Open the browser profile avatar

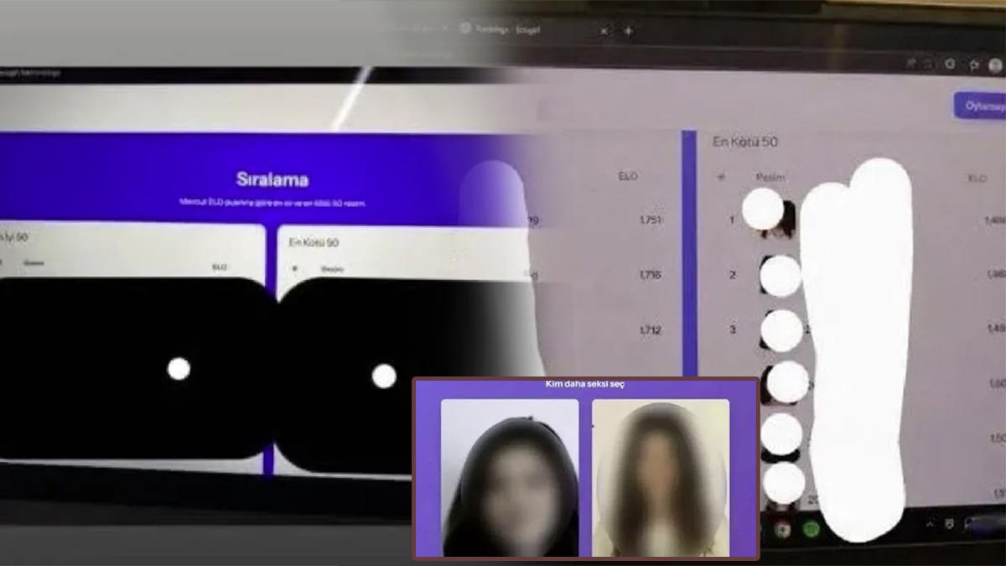tap(995, 65)
